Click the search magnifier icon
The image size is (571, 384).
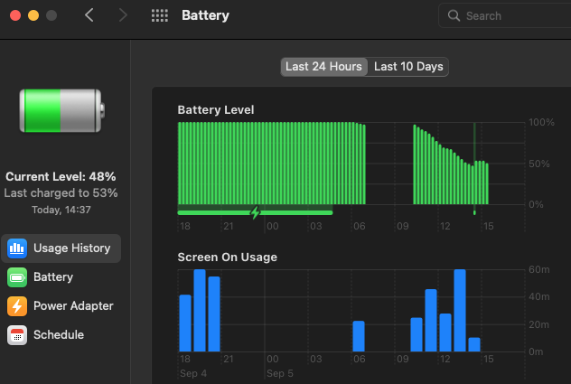click(x=454, y=15)
